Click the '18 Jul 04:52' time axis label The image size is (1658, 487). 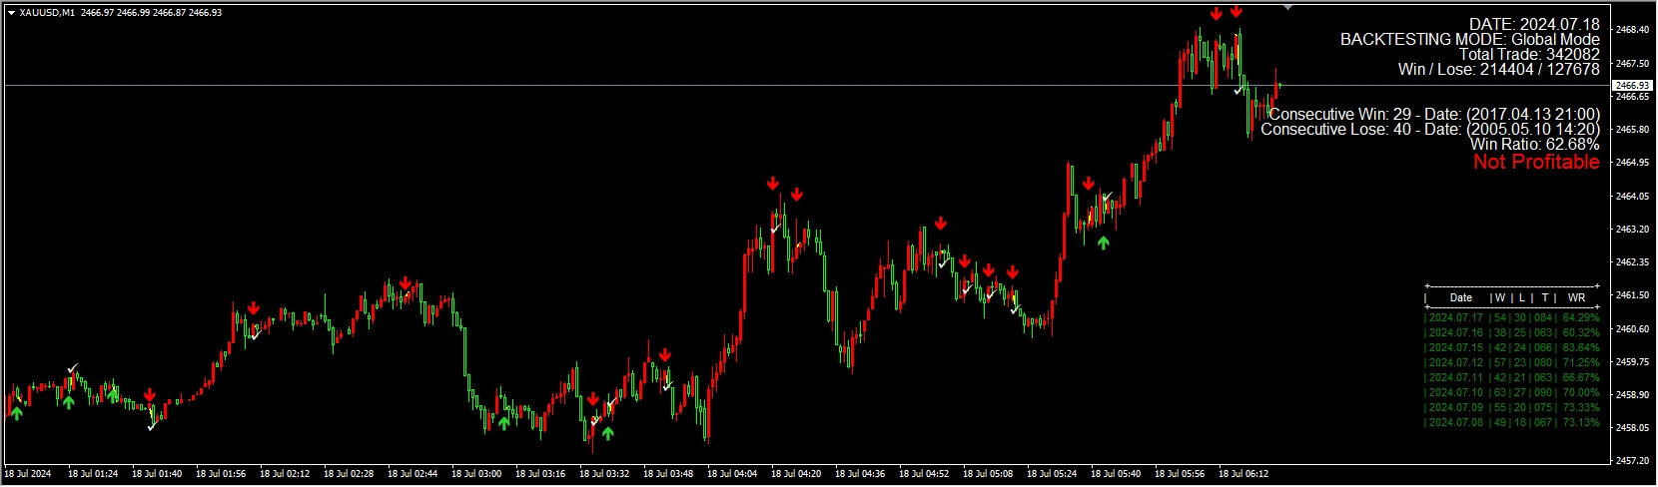(924, 474)
